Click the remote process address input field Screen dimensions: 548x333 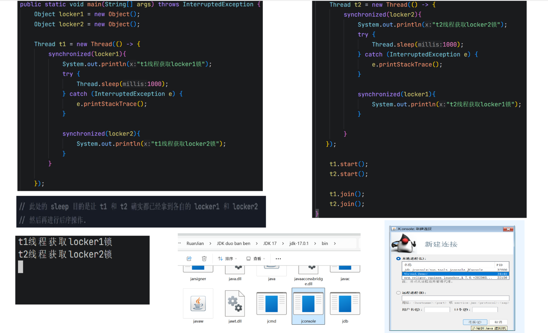click(x=455, y=298)
